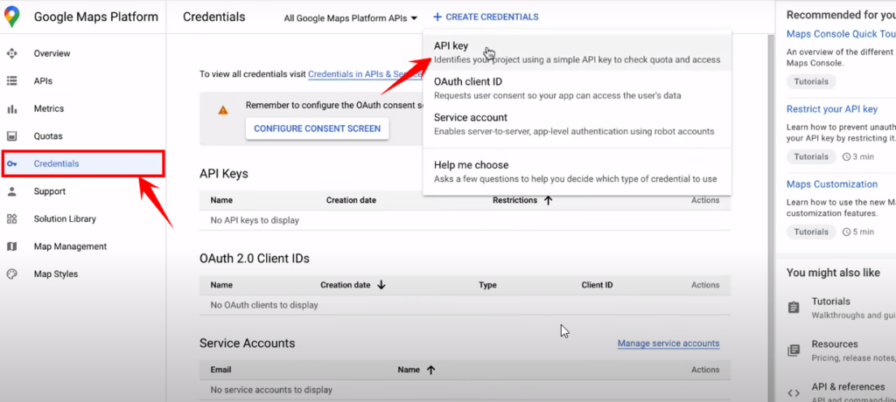Click the Email column header in Service Accounts

click(220, 370)
